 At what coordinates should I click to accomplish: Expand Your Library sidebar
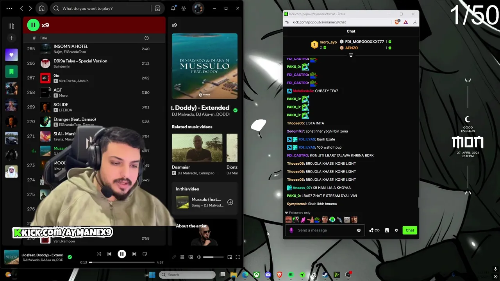(11, 26)
